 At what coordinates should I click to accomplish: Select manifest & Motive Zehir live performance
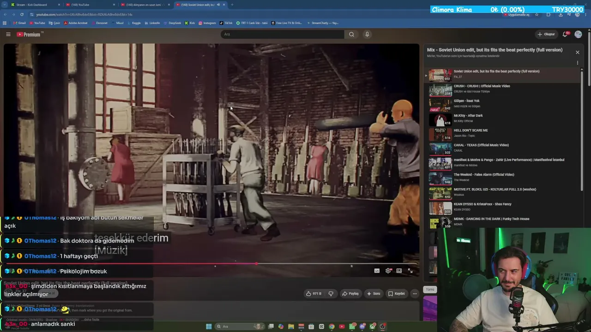(x=503, y=163)
